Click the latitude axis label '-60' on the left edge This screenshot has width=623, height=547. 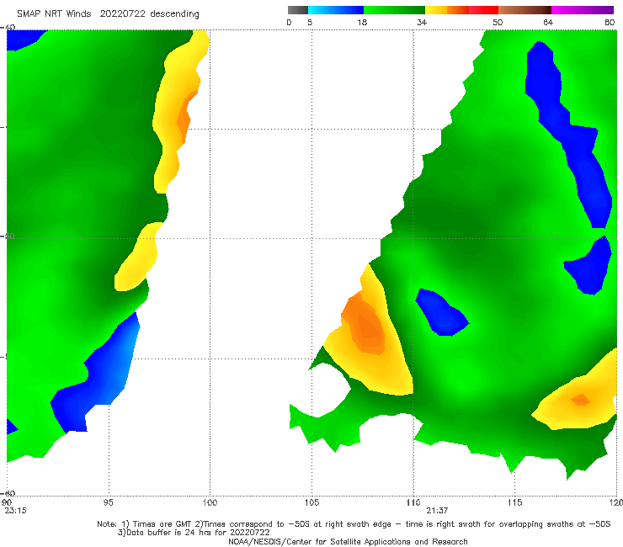[x=8, y=493]
